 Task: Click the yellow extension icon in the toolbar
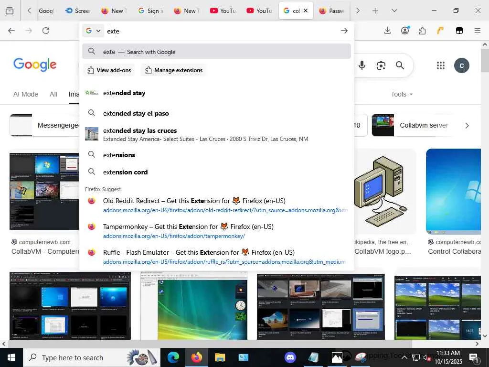440,31
